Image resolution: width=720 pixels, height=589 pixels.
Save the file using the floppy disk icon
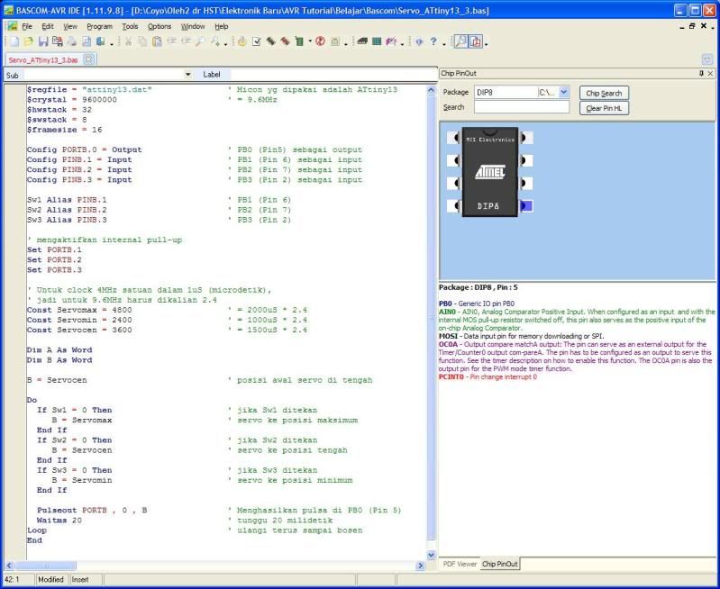pos(43,41)
